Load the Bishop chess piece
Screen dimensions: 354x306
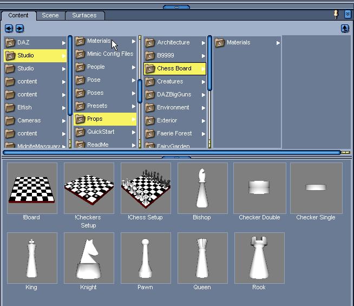click(x=202, y=188)
